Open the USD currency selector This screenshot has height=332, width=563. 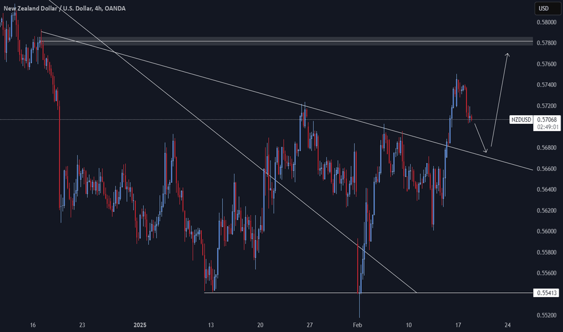(x=547, y=8)
